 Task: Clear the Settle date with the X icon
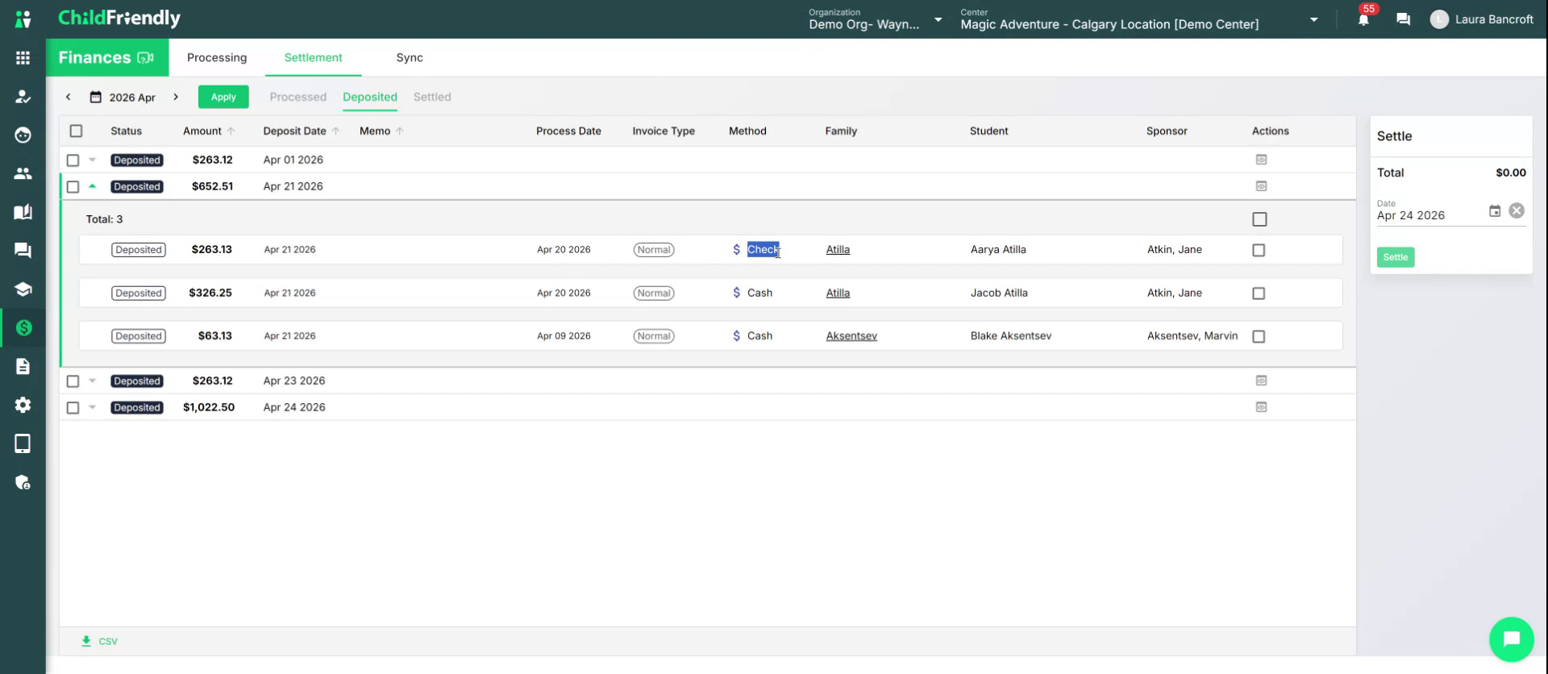1517,210
